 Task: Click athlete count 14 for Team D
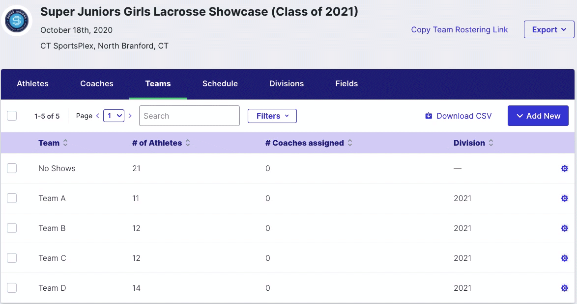tap(136, 288)
